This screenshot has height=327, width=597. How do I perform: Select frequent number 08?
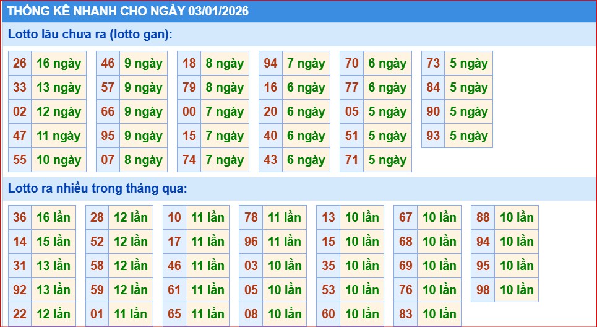(x=251, y=314)
